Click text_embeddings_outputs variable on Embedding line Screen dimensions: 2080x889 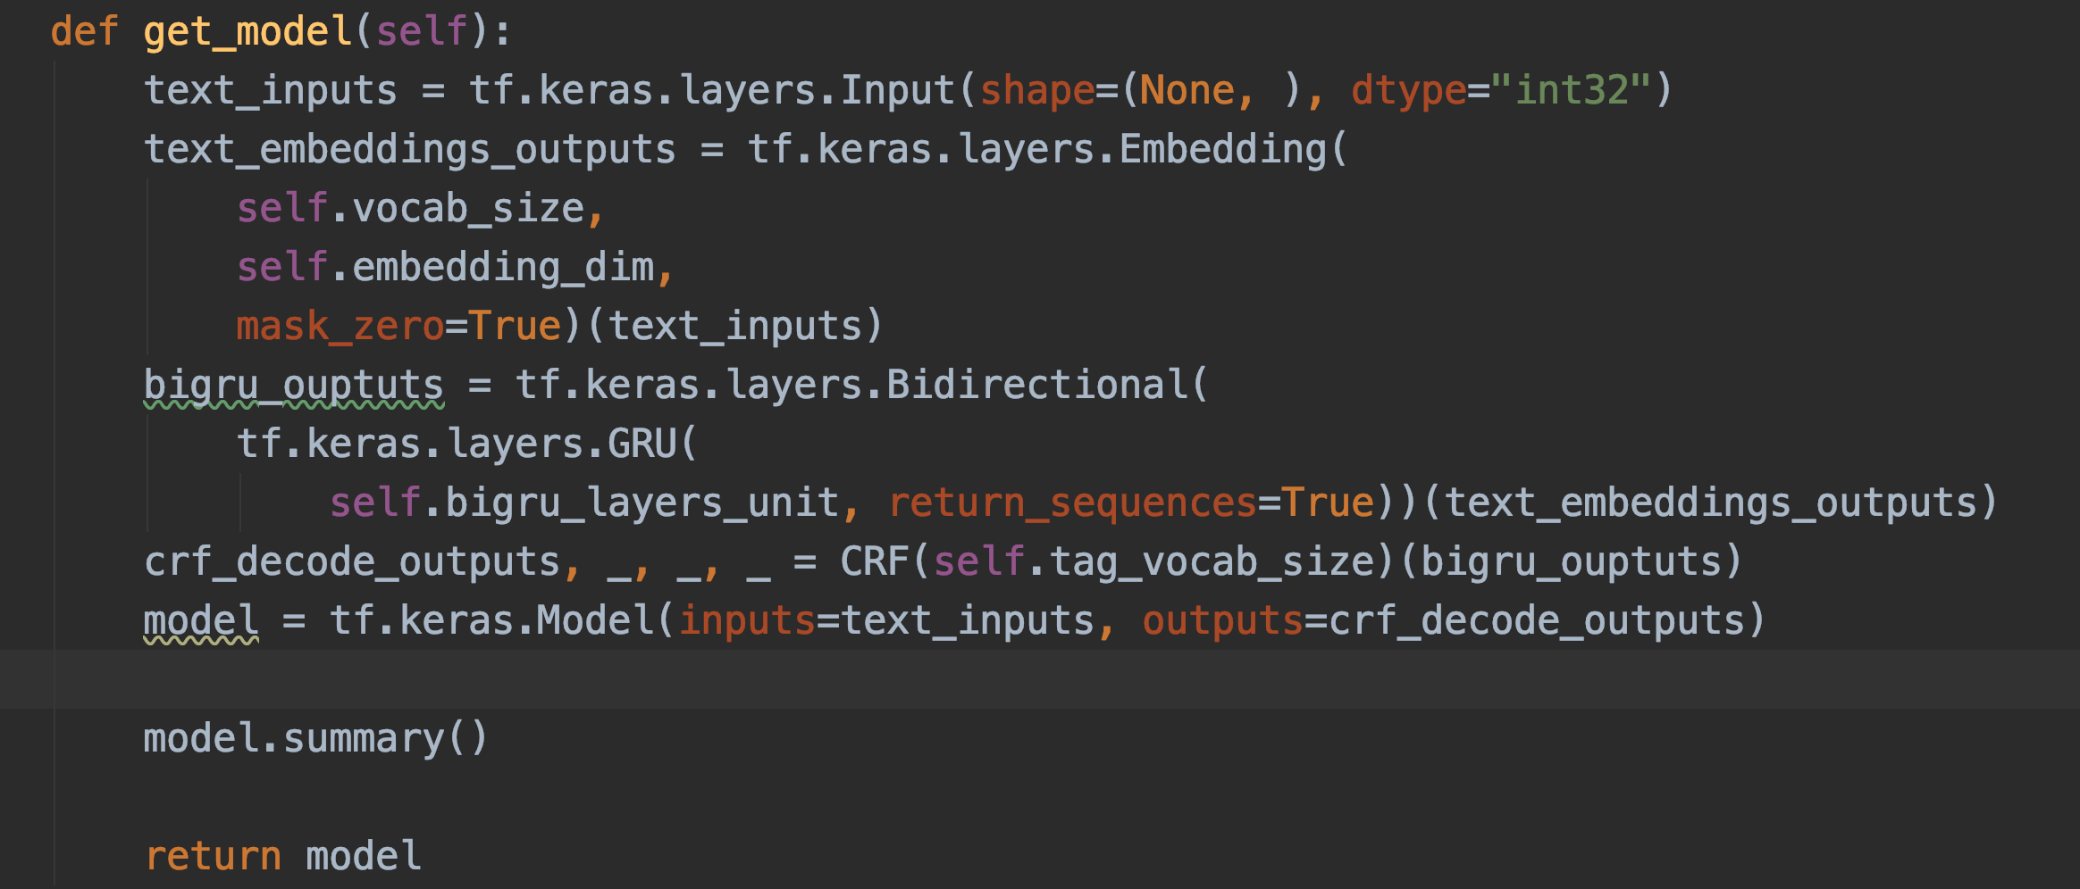pyautogui.click(x=409, y=150)
